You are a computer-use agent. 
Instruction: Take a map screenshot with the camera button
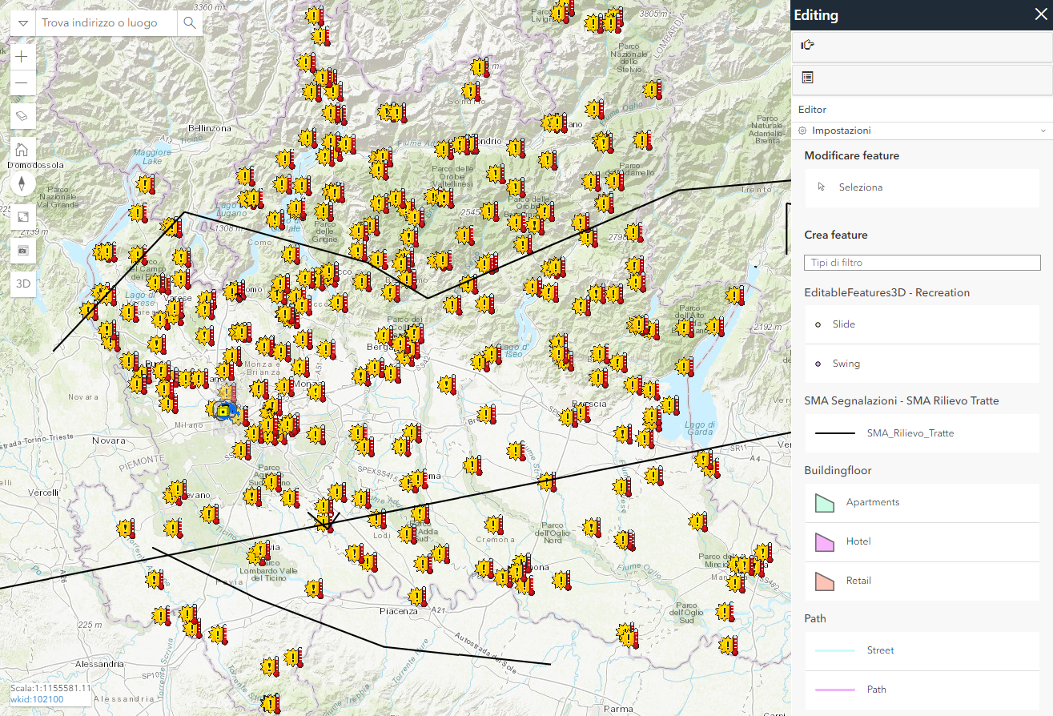[x=22, y=251]
